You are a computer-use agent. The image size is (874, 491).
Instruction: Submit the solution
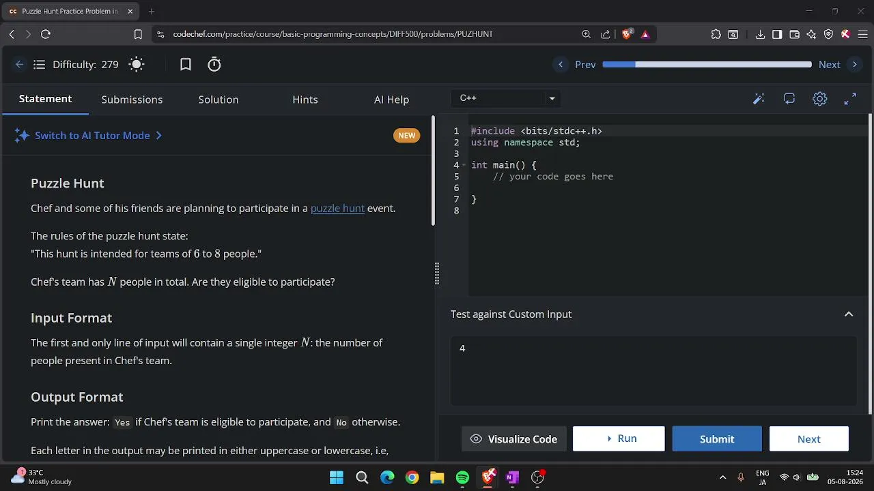(x=717, y=439)
